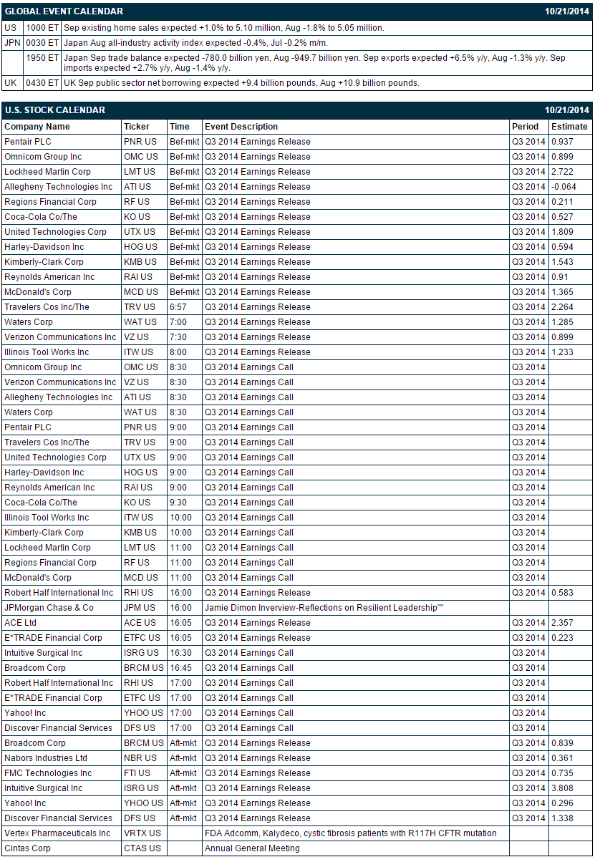The height and width of the screenshot is (862, 595).
Task: Click the 0430 ET time cell
Action: (x=41, y=83)
